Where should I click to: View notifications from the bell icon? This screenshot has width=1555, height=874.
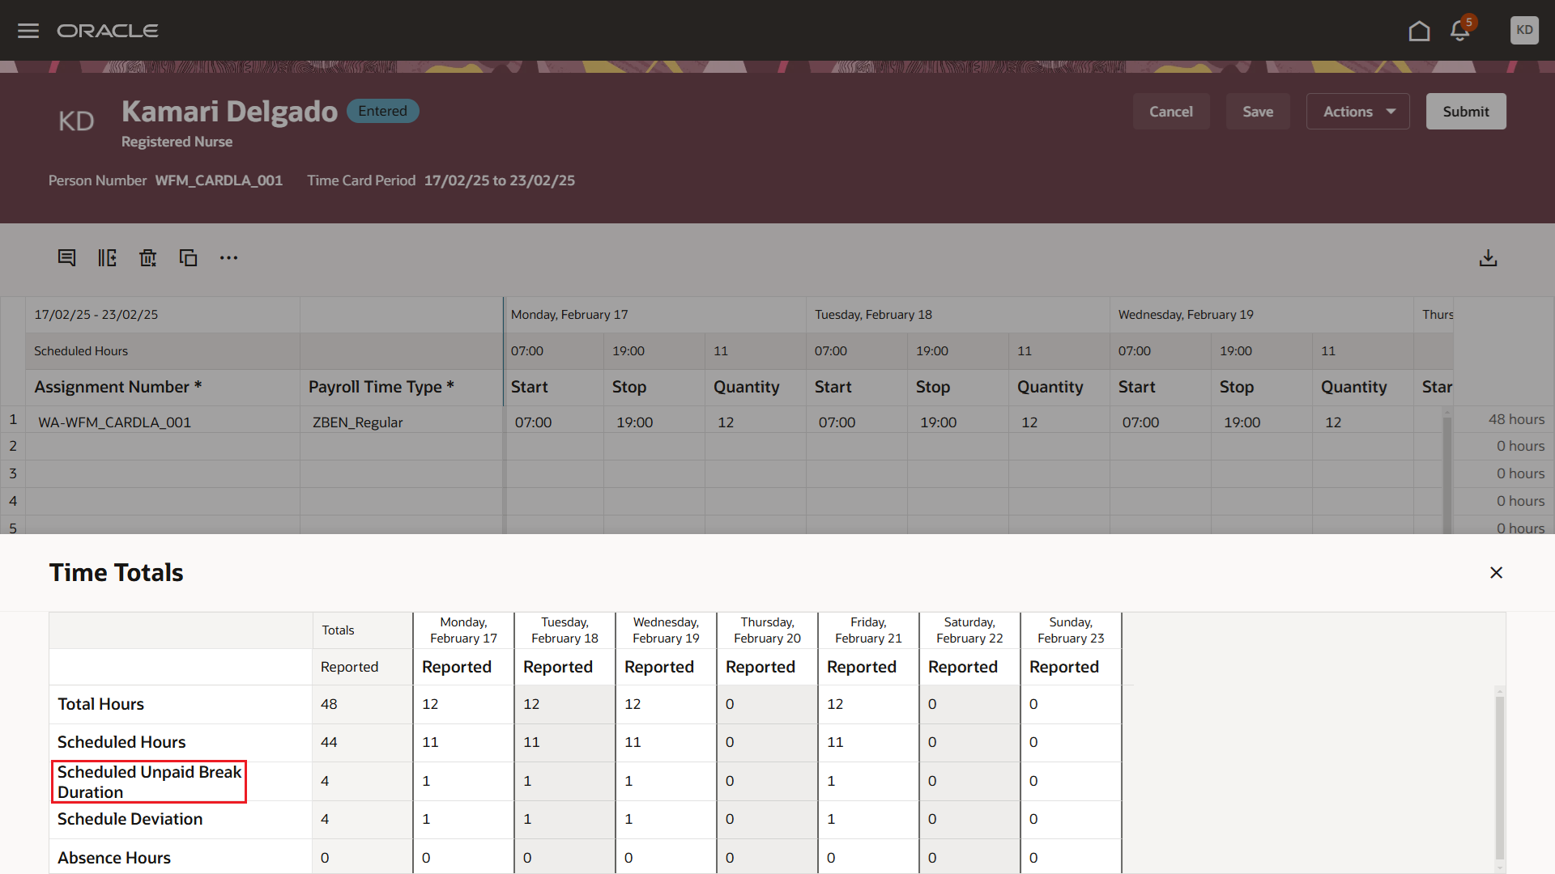1459,30
